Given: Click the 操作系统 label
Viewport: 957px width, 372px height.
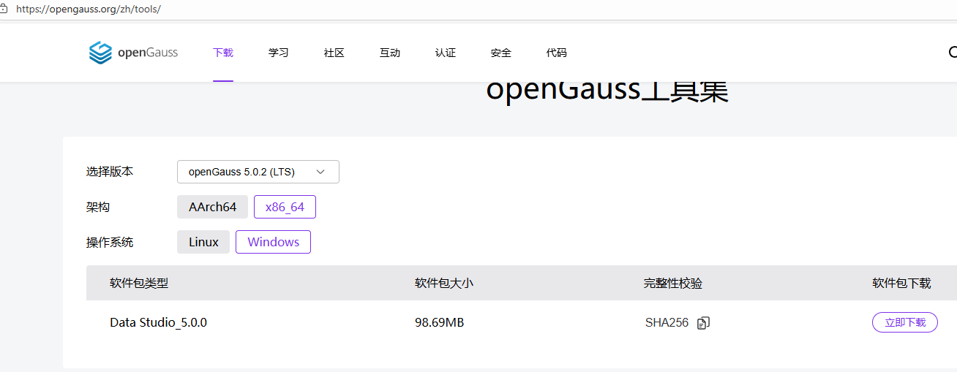Looking at the screenshot, I should 110,242.
